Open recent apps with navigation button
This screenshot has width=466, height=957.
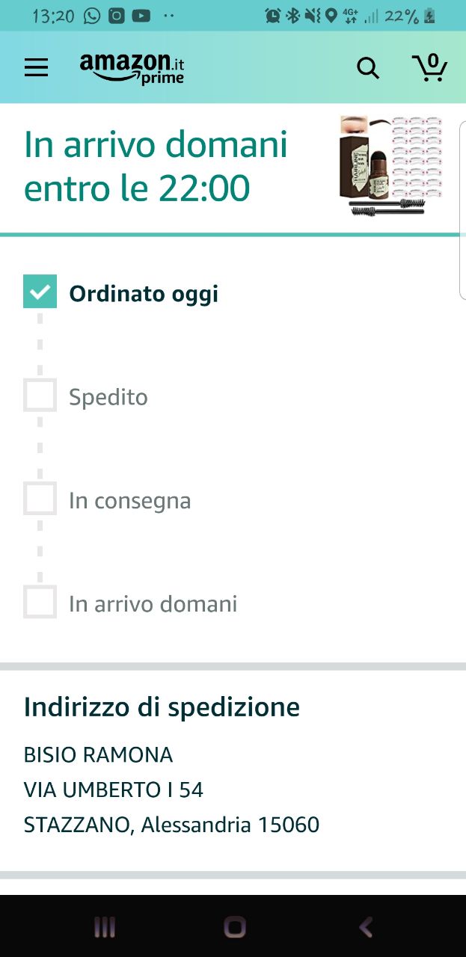[x=105, y=928]
